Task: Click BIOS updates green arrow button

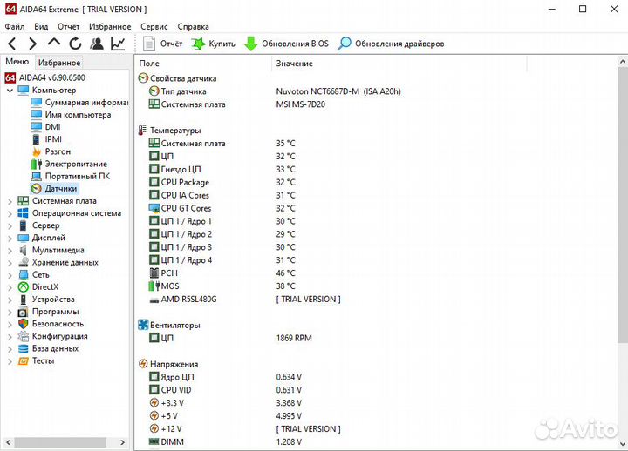Action: (x=286, y=44)
